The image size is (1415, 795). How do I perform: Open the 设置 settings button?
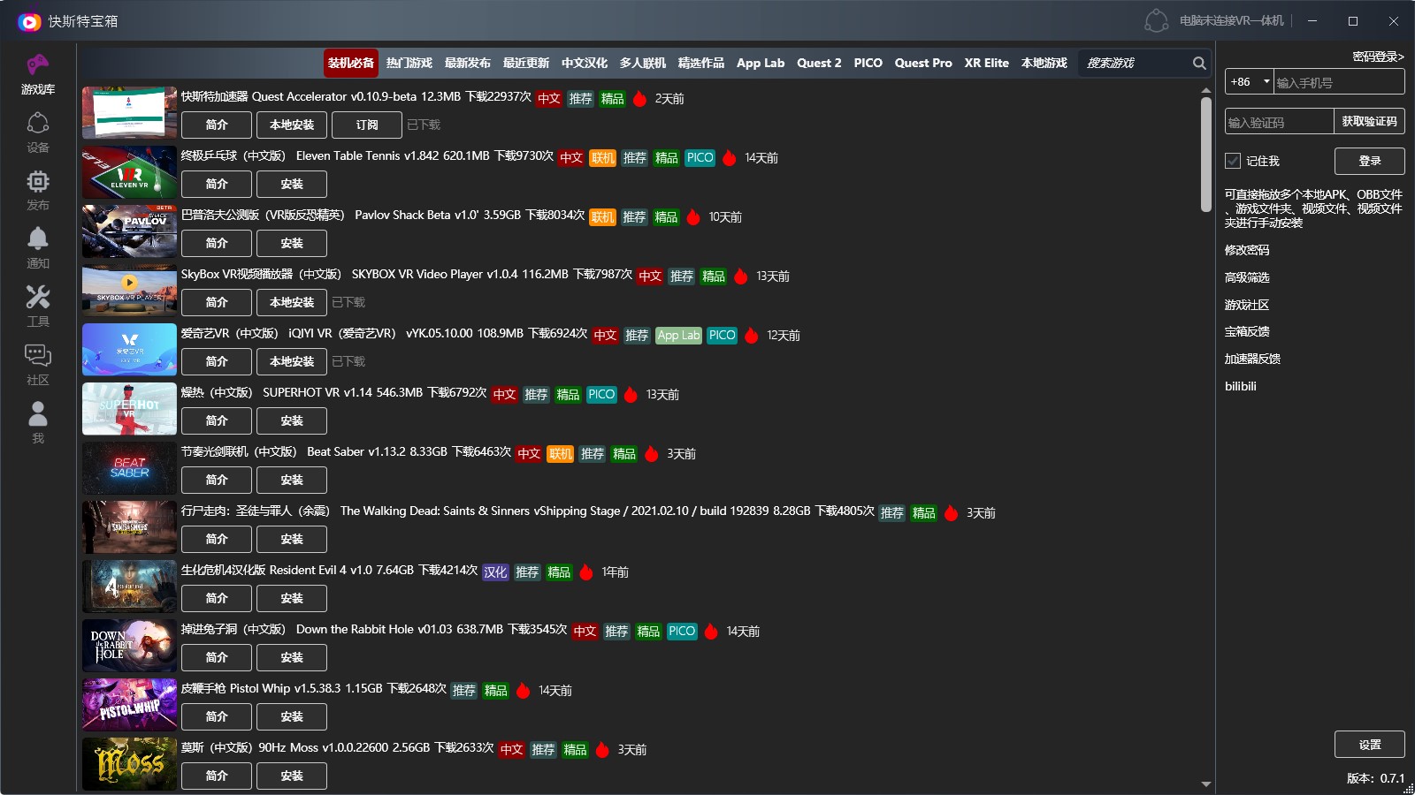(x=1370, y=745)
